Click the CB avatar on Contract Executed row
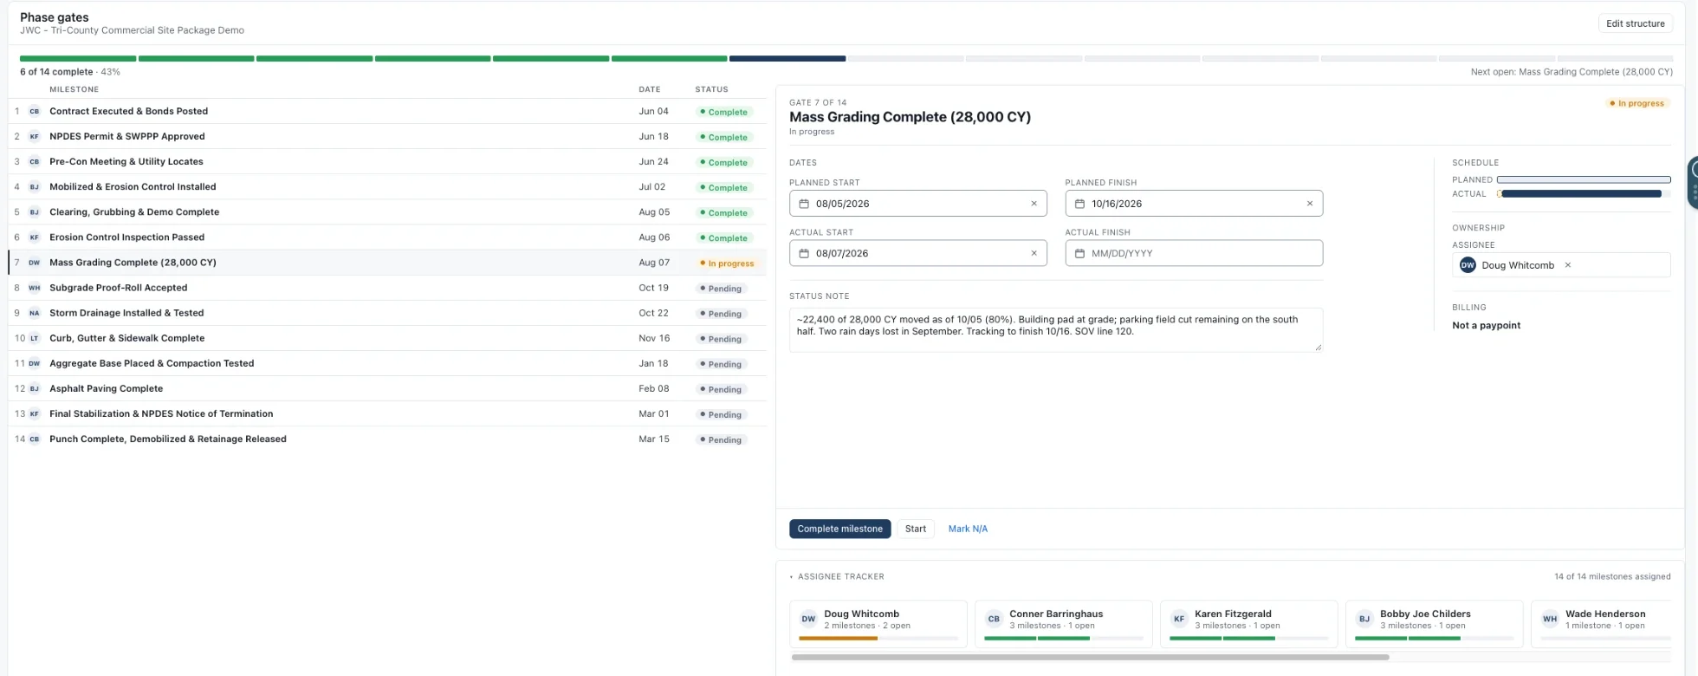 [x=35, y=111]
